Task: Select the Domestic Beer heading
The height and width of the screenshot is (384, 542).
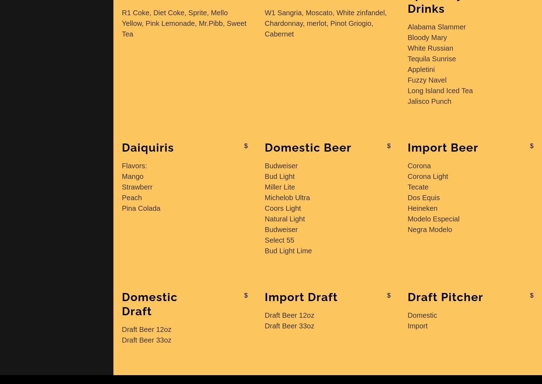Action: [308, 148]
